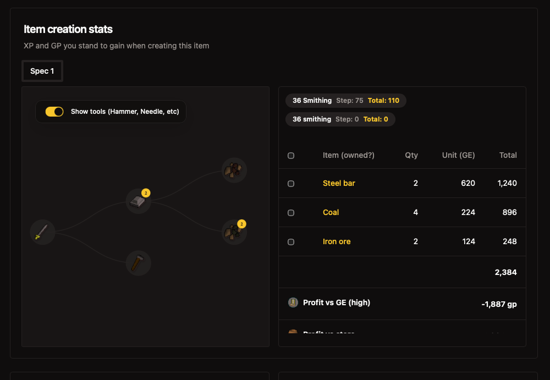Select the sword node in the crafting tree

(x=42, y=233)
